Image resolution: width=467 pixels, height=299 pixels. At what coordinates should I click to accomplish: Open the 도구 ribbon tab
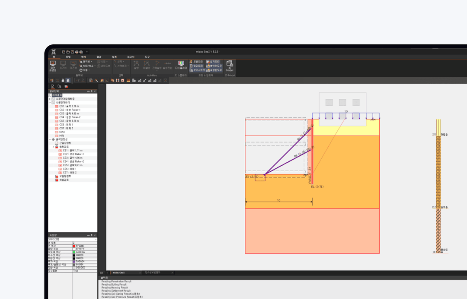(147, 57)
